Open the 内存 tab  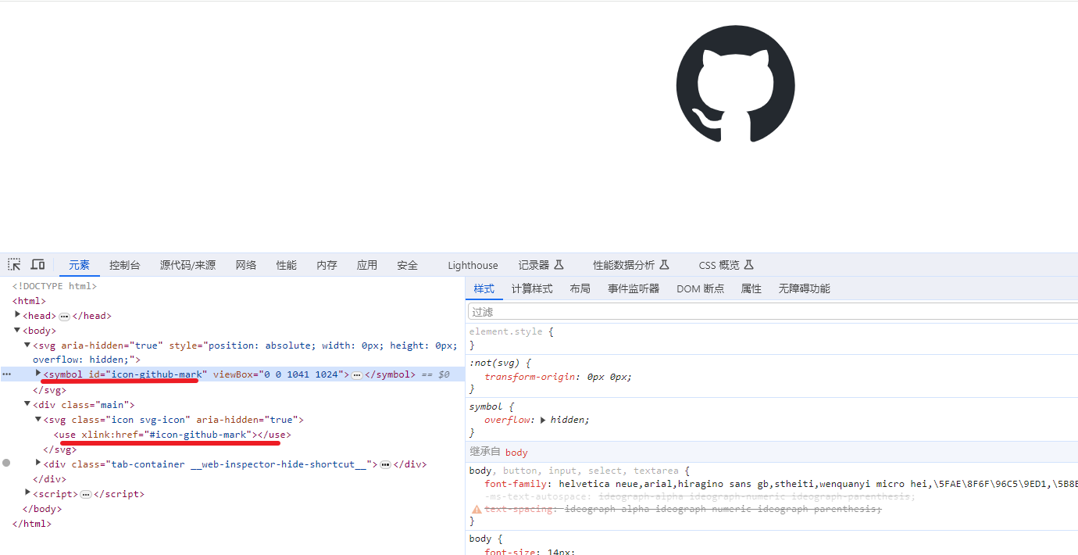tap(327, 265)
